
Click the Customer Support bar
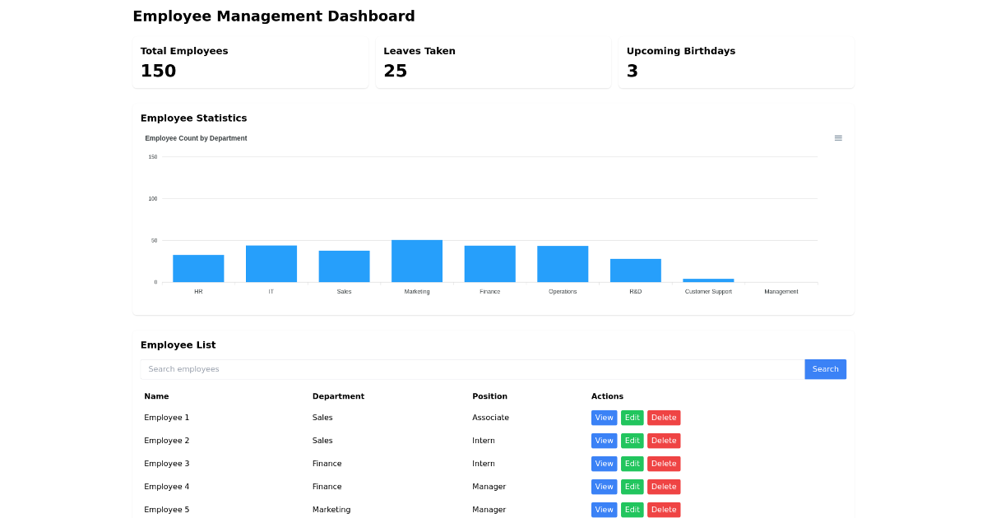click(708, 280)
